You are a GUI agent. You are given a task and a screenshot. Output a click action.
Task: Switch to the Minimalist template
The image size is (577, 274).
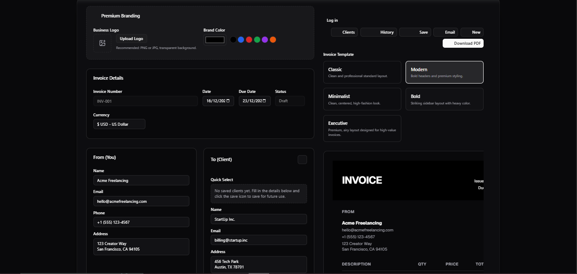pos(362,99)
